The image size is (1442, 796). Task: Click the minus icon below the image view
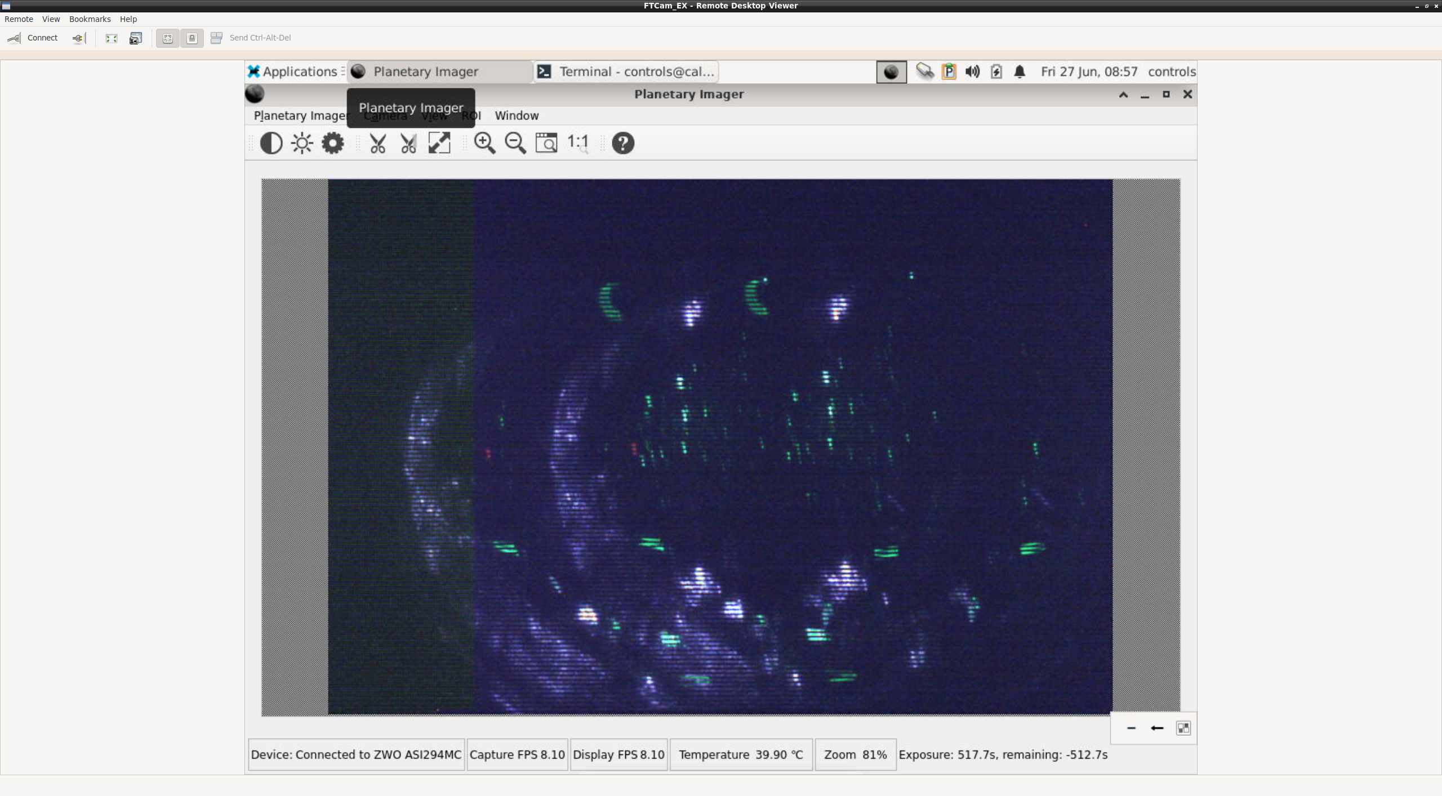[x=1131, y=728]
